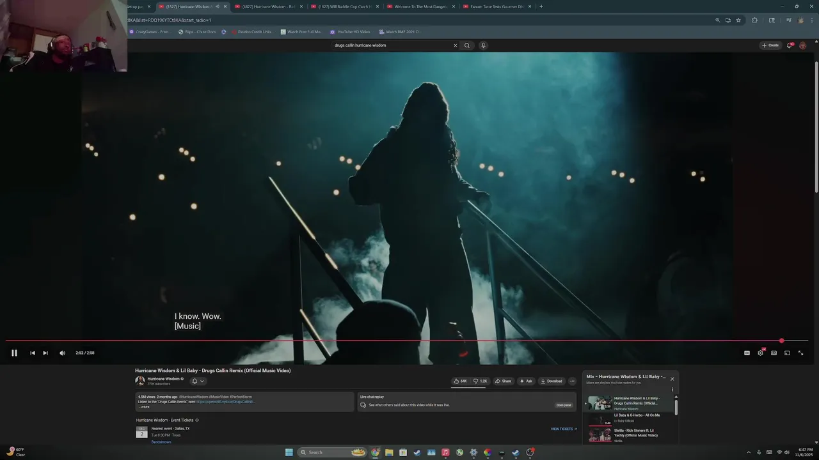Pause the video playback
Image resolution: width=819 pixels, height=460 pixels.
point(14,353)
